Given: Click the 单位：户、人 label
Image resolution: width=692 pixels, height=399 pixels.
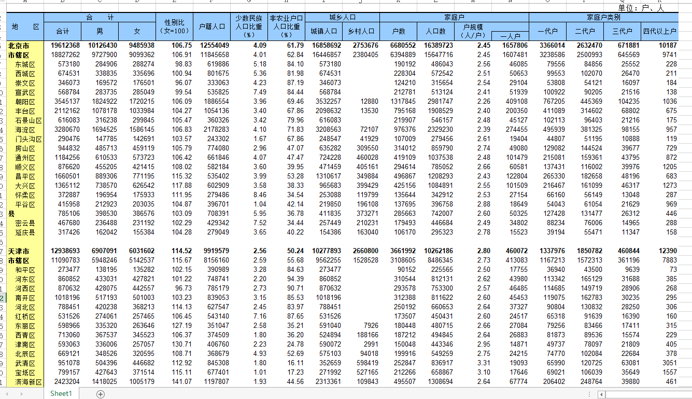Looking at the screenshot, I should point(641,8).
